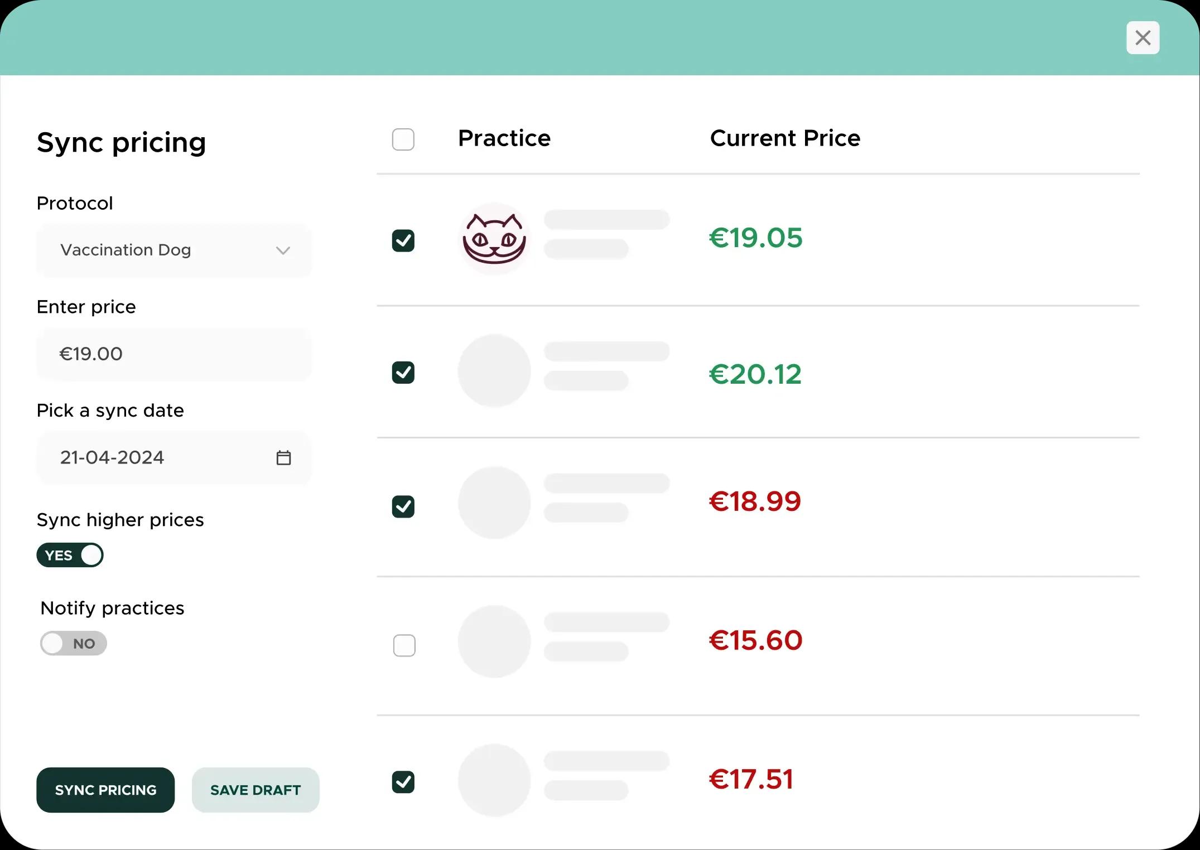1200x850 pixels.
Task: Uncheck the practice priced at €19.05
Action: pos(403,241)
